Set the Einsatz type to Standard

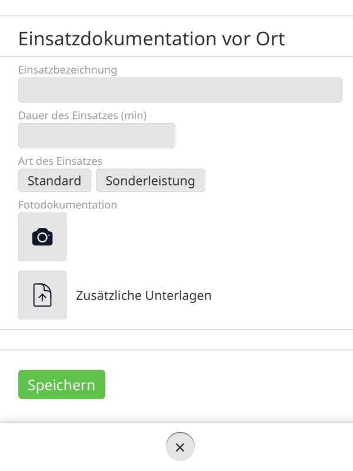(x=55, y=181)
